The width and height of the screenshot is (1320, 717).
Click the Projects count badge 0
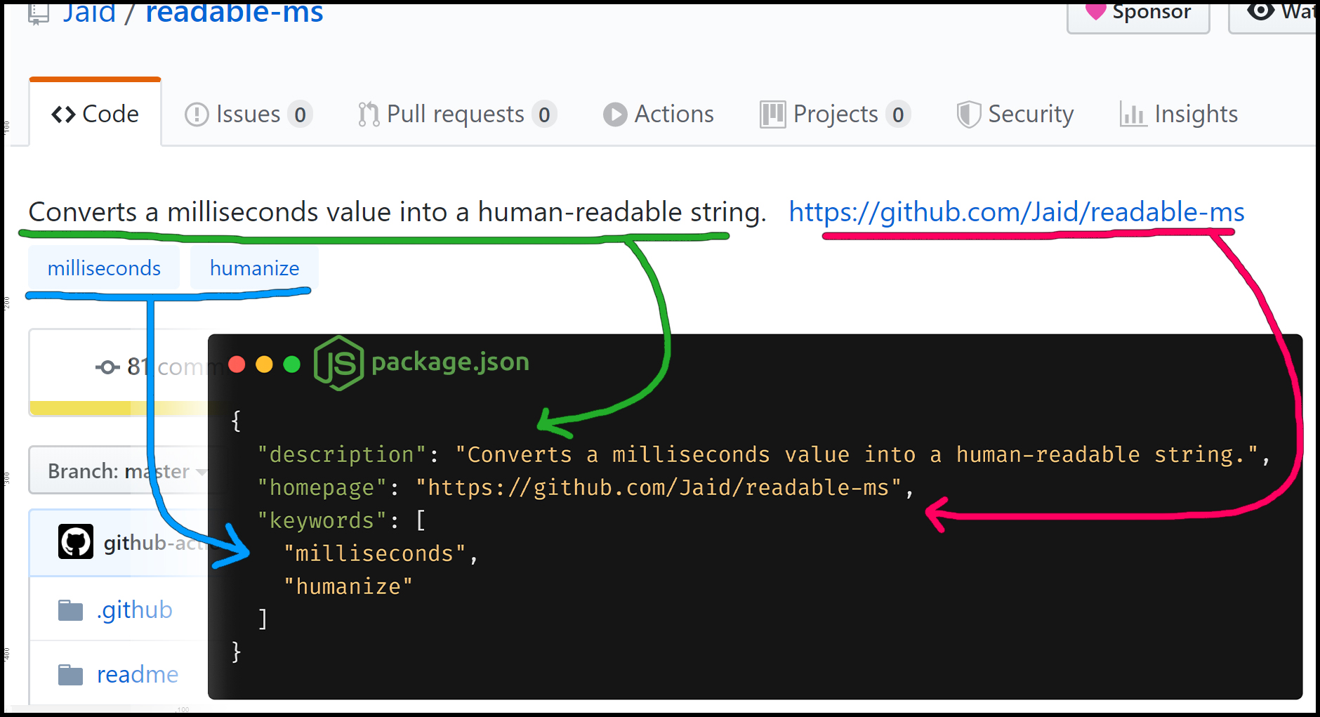898,114
